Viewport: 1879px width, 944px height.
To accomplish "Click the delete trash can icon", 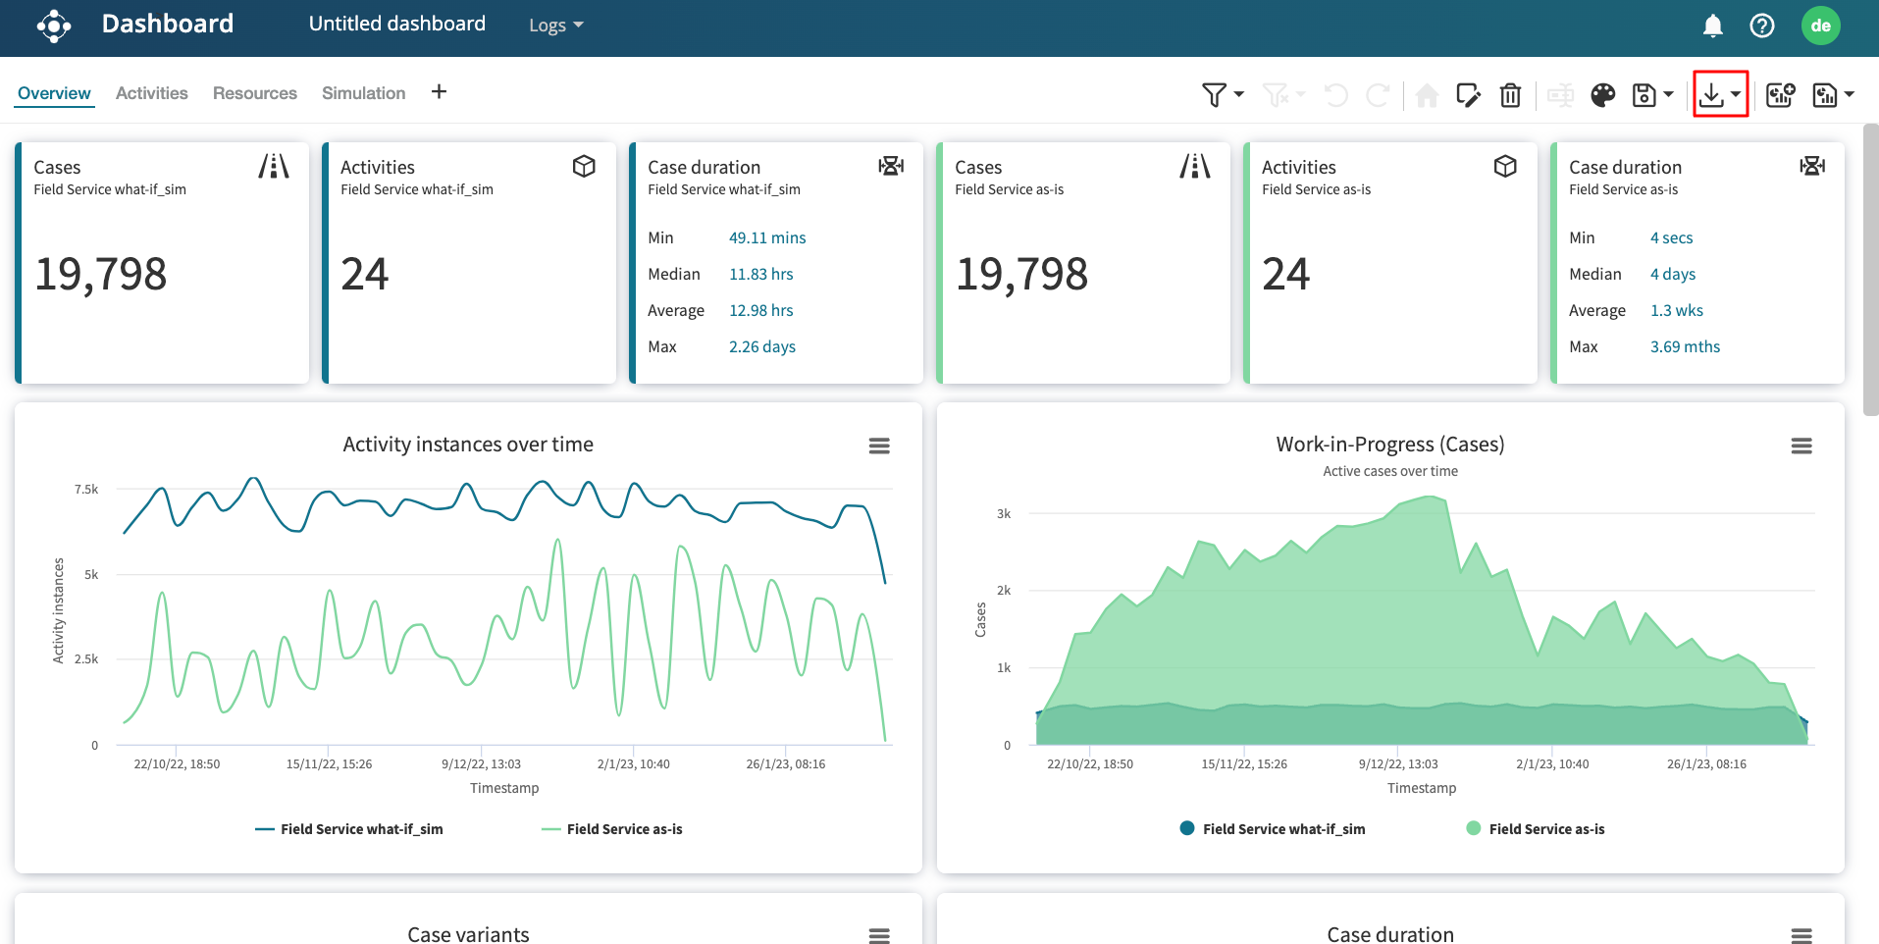I will (x=1510, y=95).
